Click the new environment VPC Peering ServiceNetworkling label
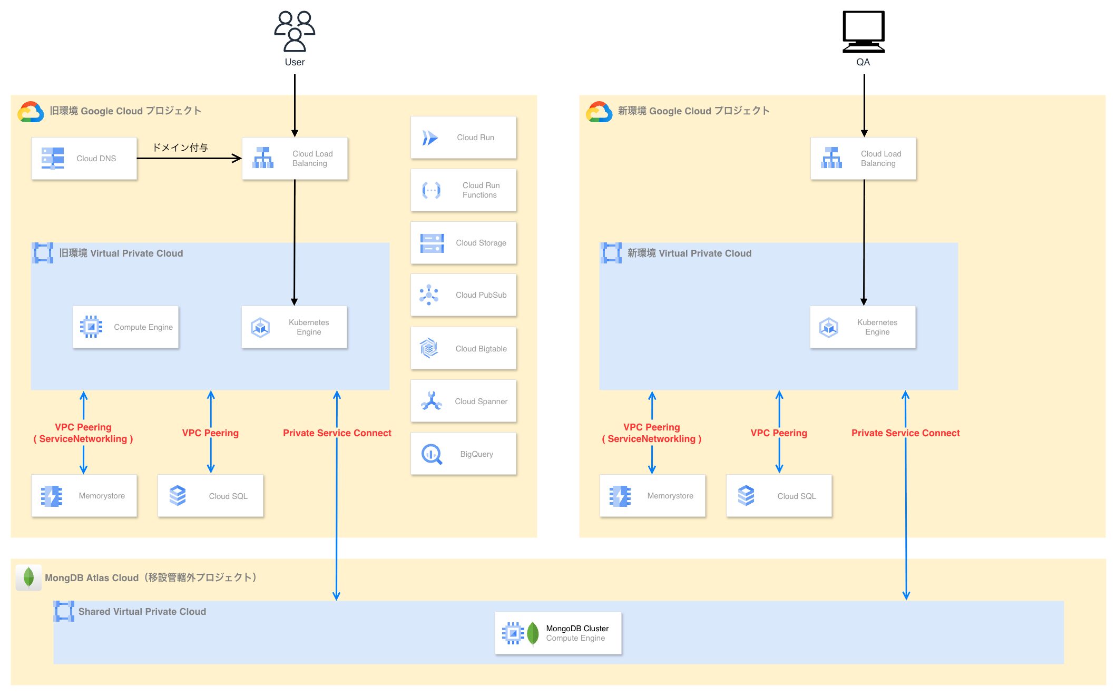Viewport: 1117px width, 696px height. (652, 433)
